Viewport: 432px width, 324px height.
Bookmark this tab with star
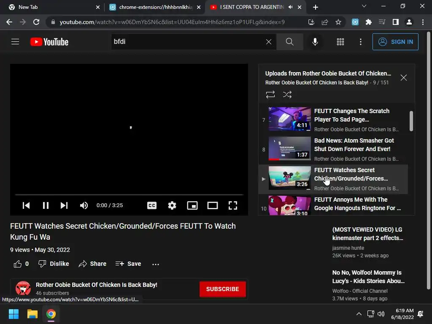click(x=338, y=22)
